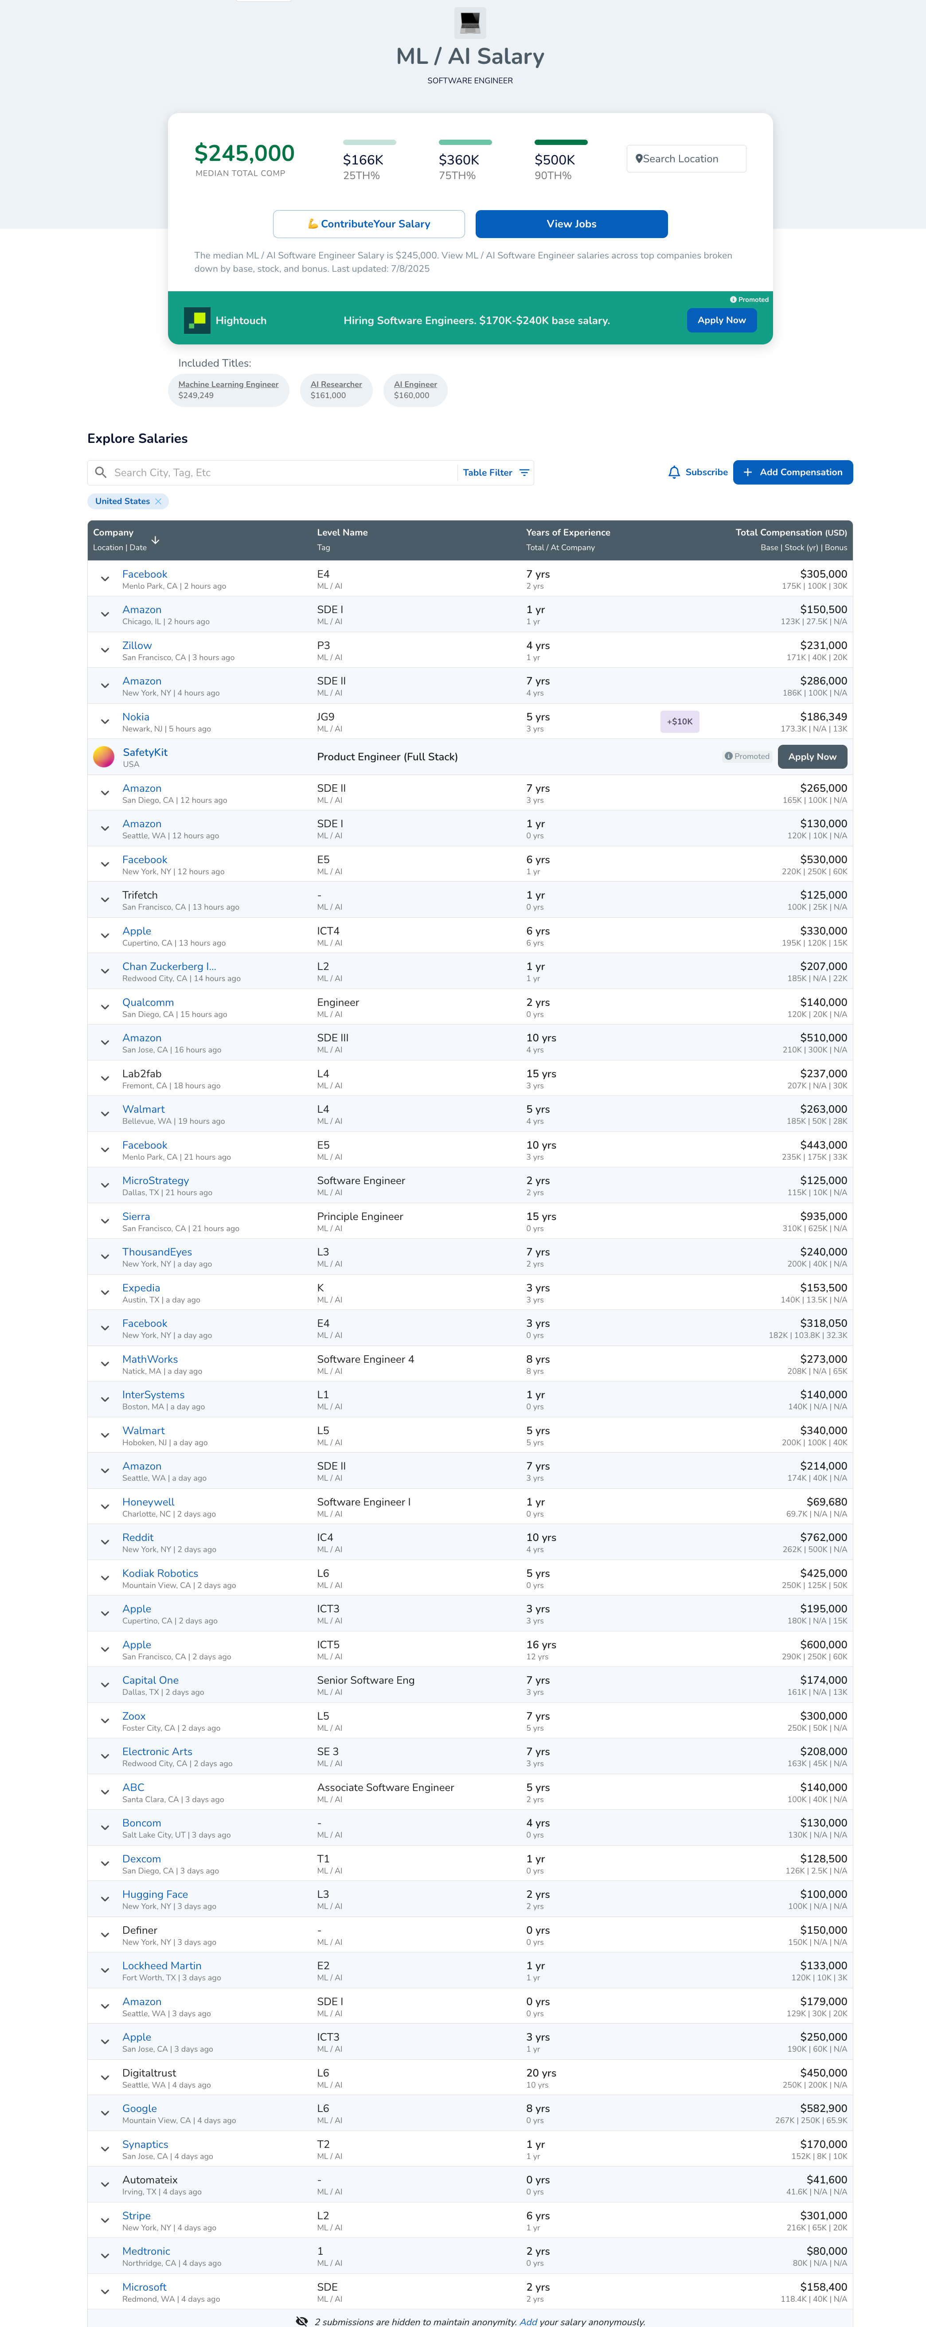This screenshot has height=2327, width=926.
Task: Click the Level Name column header
Action: tap(342, 533)
